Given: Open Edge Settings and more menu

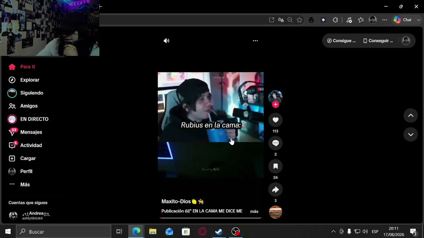Looking at the screenshot, I should click(x=385, y=20).
